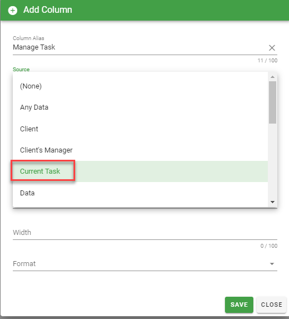Select Client in the Source list
The width and height of the screenshot is (289, 319).
140,129
